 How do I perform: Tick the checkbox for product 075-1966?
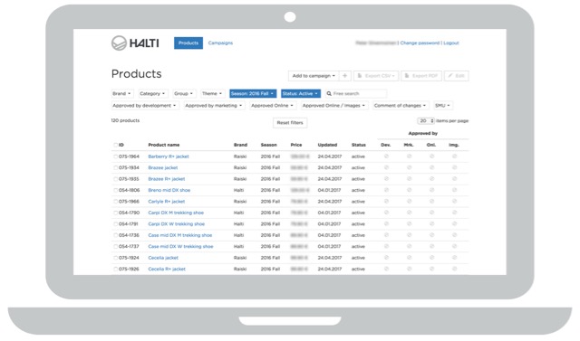point(115,202)
